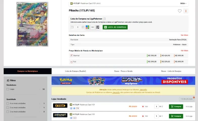Open the help icon next to Lista de Compras na LigaPokemon
198x121 pixels.
(x=105, y=19)
